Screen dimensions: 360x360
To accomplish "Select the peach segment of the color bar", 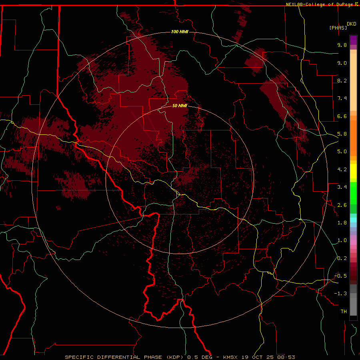I will click(353, 82).
